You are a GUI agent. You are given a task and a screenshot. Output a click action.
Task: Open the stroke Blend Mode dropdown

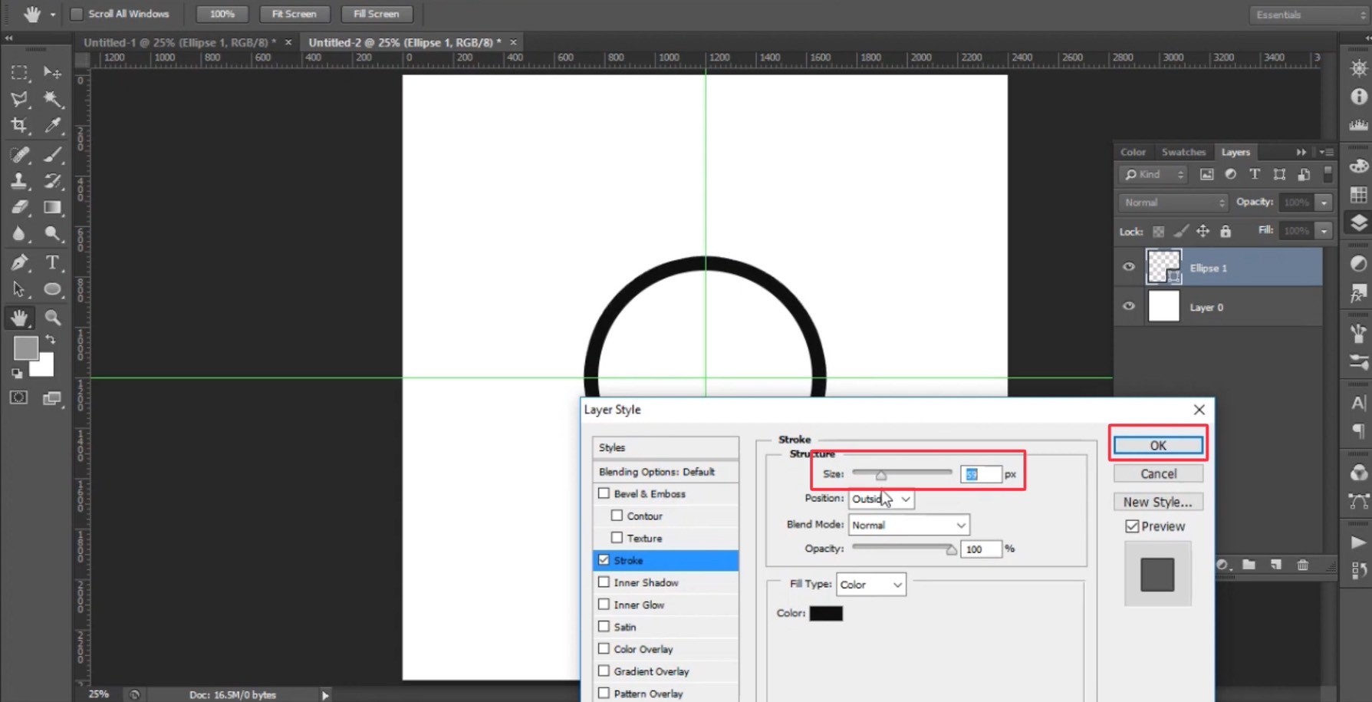click(x=908, y=525)
